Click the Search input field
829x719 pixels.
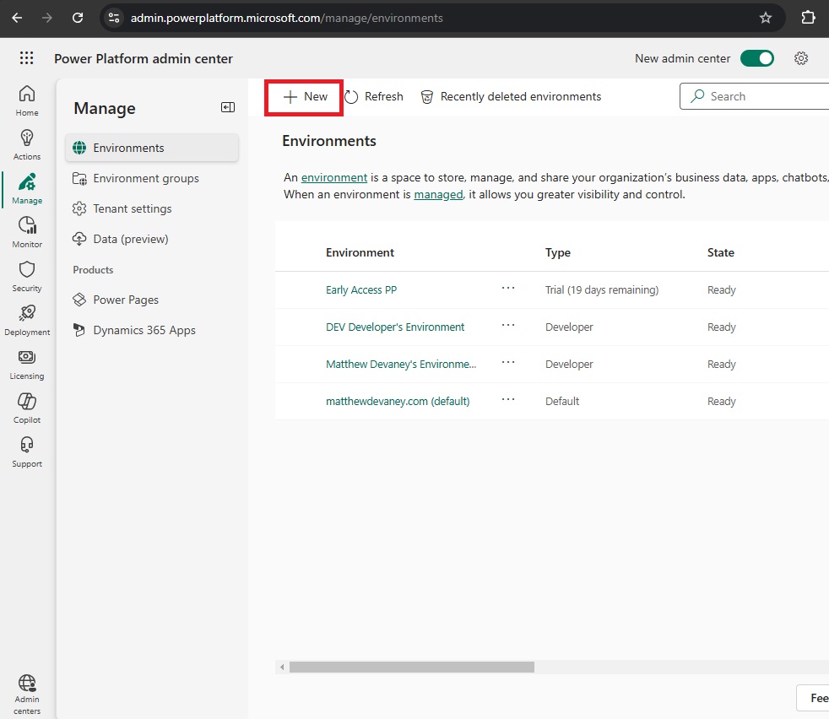pyautogui.click(x=756, y=96)
